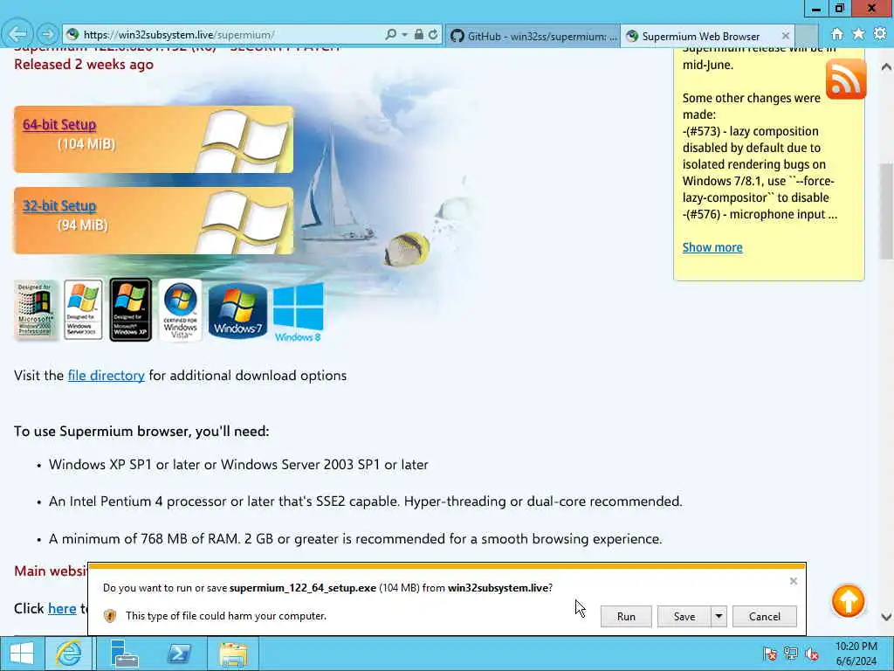Image resolution: width=894 pixels, height=671 pixels.
Task: Open the Save button dropdown arrow
Action: point(719,616)
